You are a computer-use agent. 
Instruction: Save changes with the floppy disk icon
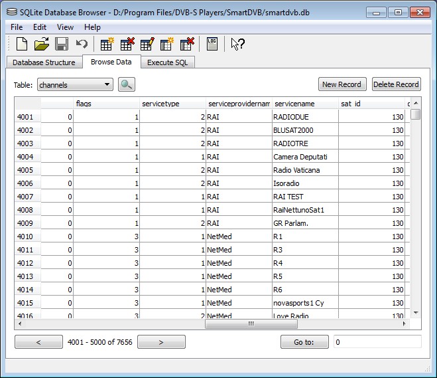(62, 44)
